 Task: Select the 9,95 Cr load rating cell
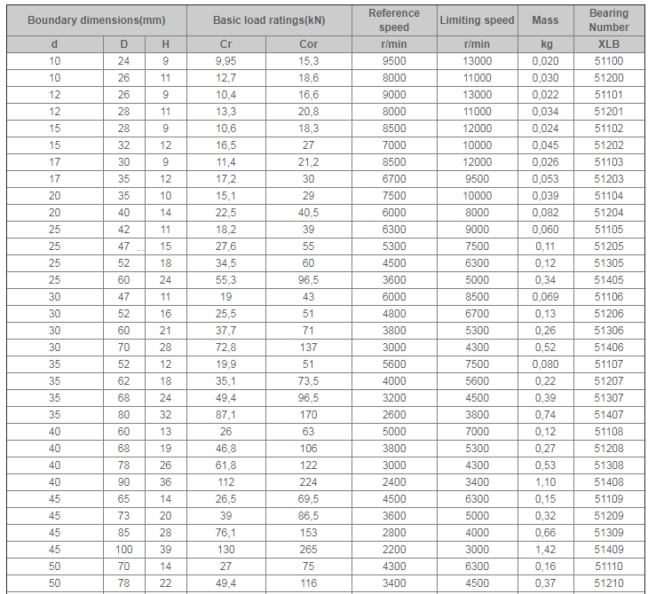[225, 61]
